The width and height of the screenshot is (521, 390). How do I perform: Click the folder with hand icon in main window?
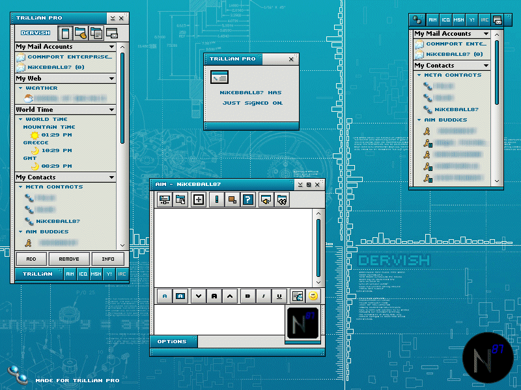[81, 34]
